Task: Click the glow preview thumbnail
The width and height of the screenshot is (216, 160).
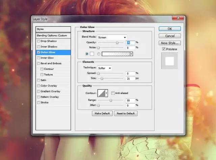Action: tap(169, 61)
